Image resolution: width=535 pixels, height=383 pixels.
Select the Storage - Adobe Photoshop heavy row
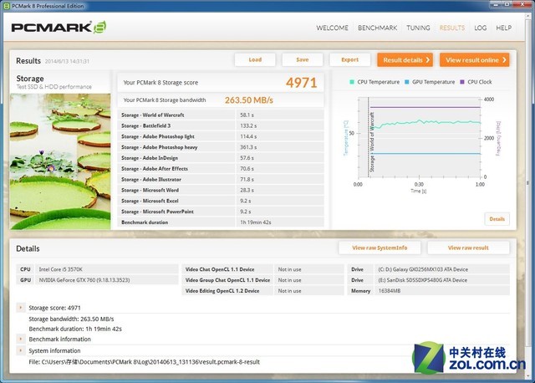(221, 147)
